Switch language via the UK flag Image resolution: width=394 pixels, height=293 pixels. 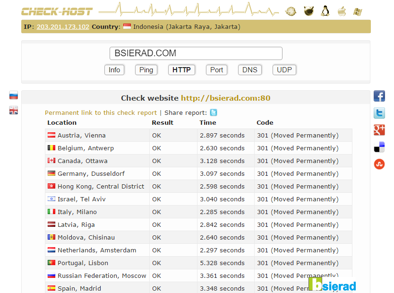point(14,110)
